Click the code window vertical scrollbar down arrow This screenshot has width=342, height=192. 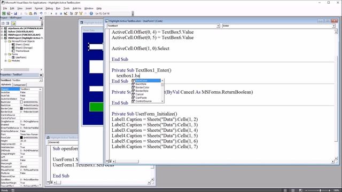click(336, 158)
